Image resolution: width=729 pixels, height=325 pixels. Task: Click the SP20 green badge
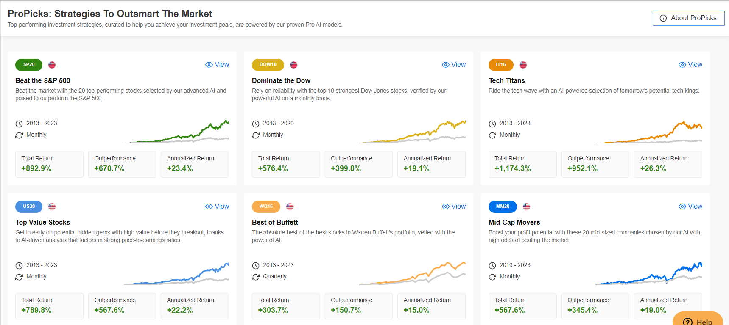(29, 65)
